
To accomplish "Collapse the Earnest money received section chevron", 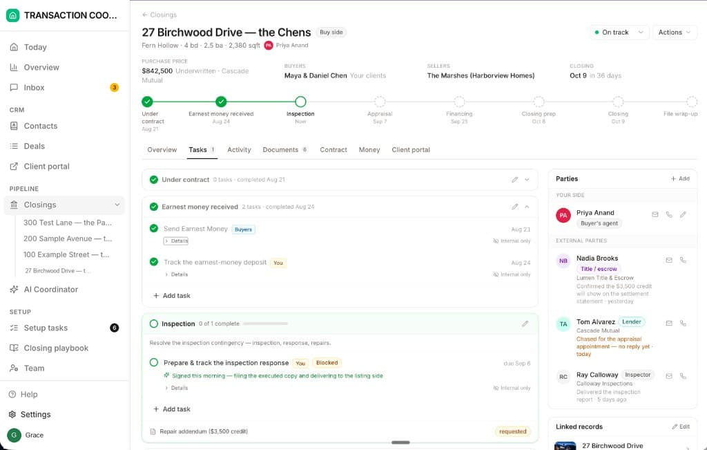I will click(527, 207).
